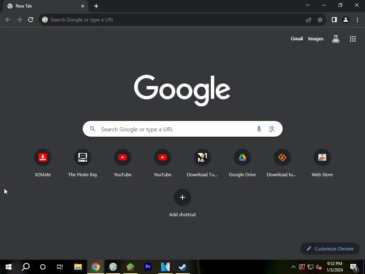
Task: Open Google Images link
Action: pos(316,39)
